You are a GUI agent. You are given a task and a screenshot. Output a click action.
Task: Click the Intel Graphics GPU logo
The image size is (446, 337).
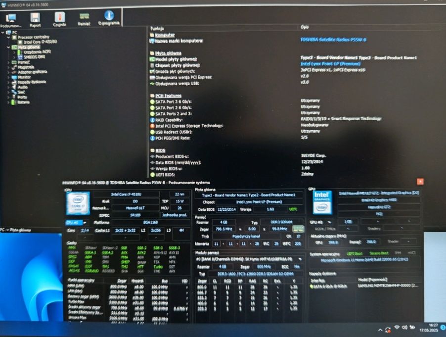click(322, 203)
